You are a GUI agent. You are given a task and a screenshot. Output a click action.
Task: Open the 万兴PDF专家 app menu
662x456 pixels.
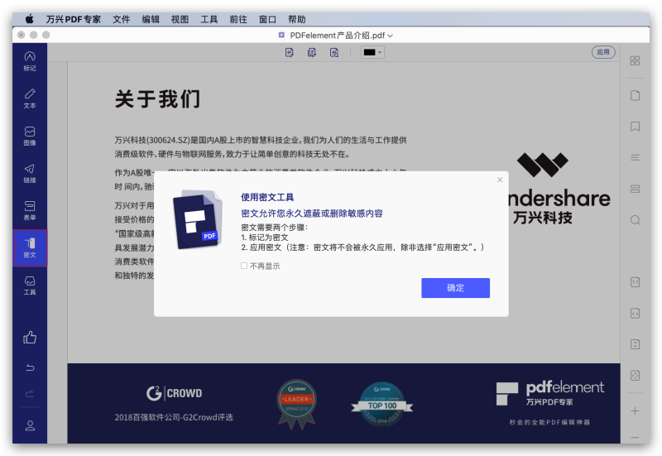point(74,19)
